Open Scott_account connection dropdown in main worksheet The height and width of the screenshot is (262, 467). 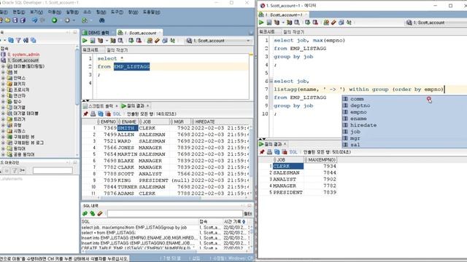[248, 41]
